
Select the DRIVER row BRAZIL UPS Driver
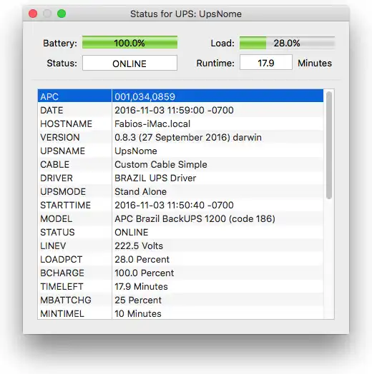coord(180,178)
